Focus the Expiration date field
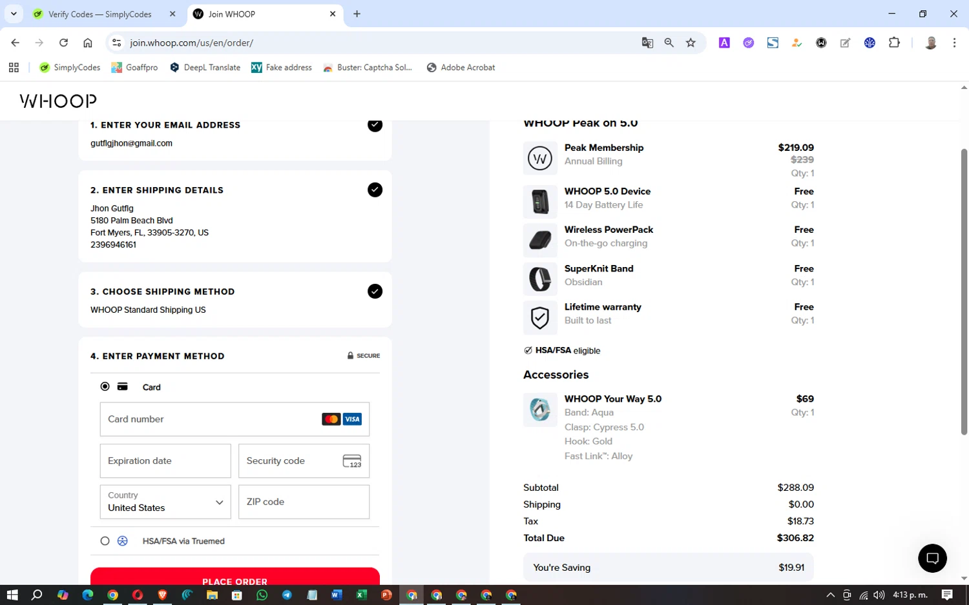Image resolution: width=969 pixels, height=605 pixels. (165, 461)
